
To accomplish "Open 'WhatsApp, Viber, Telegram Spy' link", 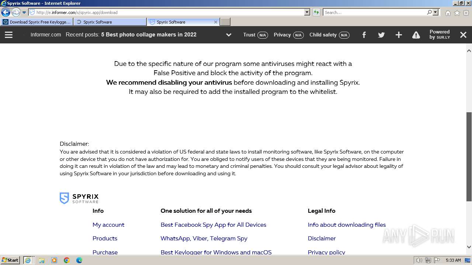I will pyautogui.click(x=204, y=238).
